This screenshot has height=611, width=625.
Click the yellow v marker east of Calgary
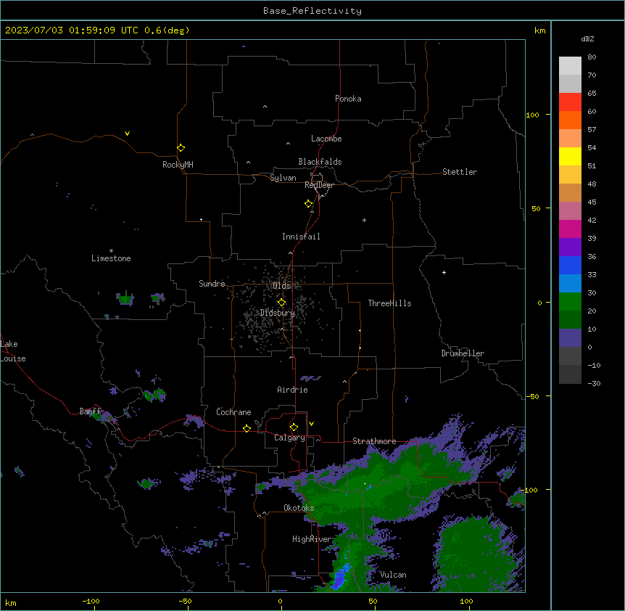pos(311,424)
